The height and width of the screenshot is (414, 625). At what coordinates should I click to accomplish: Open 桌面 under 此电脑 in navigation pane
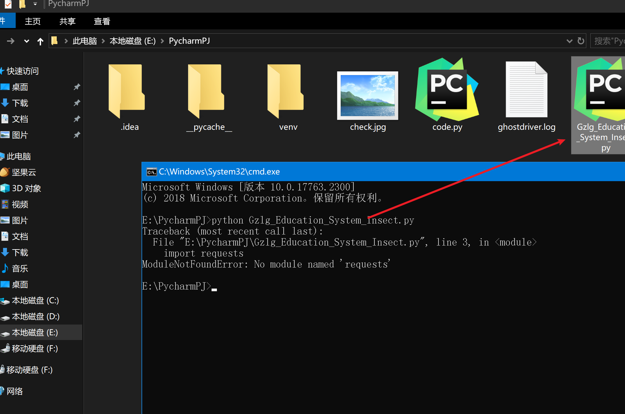click(20, 285)
